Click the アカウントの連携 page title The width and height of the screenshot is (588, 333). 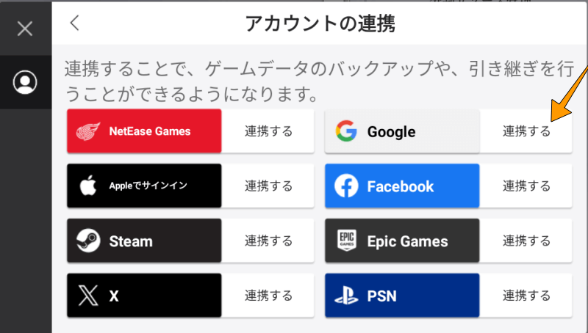pyautogui.click(x=320, y=23)
